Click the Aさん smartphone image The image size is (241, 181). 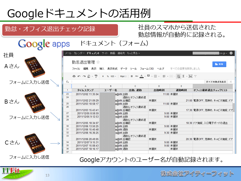[35, 67]
